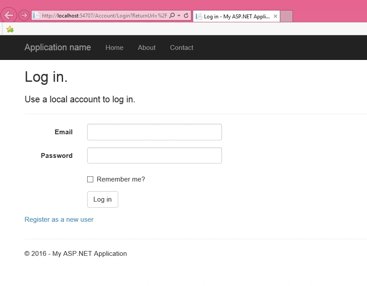Open the Contact navigation menu item
The image size is (367, 286).
(182, 48)
